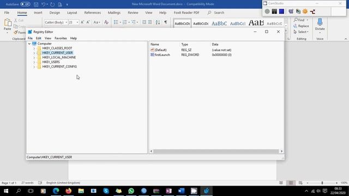The width and height of the screenshot is (349, 196).
Task: Toggle the AutoSave switch in Word
Action: [x=25, y=4]
